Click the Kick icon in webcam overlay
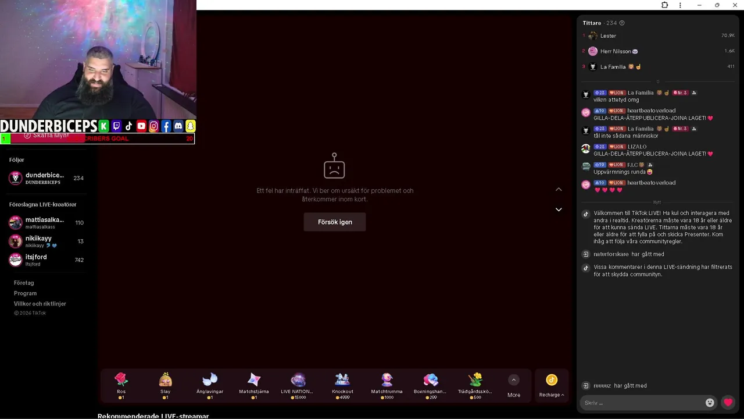The image size is (744, 419). click(103, 126)
